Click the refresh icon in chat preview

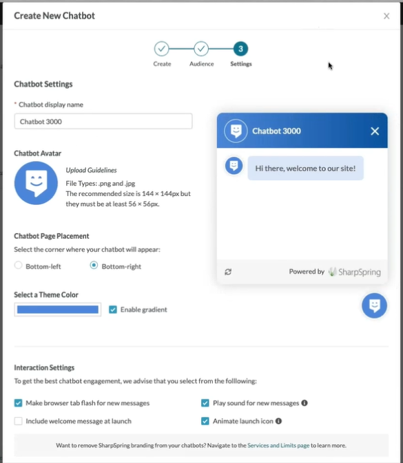click(228, 272)
